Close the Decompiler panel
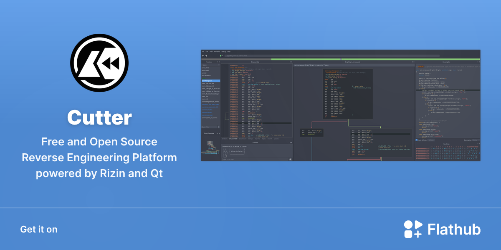The width and height of the screenshot is (501, 250). (479, 62)
